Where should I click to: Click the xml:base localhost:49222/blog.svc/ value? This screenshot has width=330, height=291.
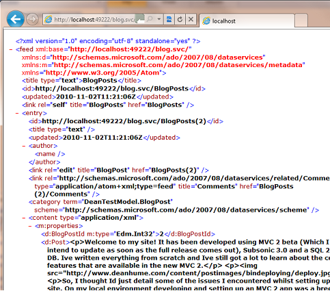pyautogui.click(x=130, y=49)
